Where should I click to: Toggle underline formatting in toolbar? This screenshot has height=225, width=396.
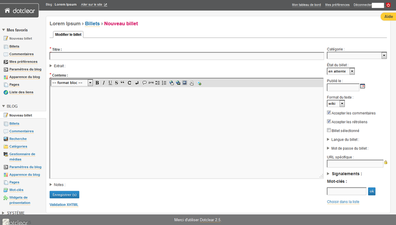(x=110, y=83)
